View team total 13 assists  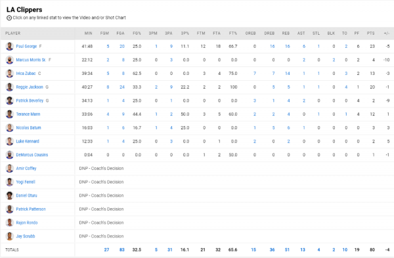pos(303,249)
